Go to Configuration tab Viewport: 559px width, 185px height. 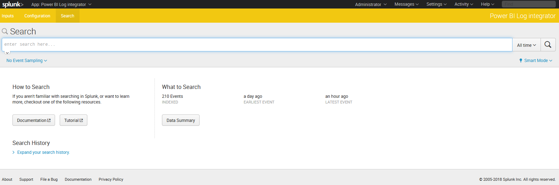(37, 16)
